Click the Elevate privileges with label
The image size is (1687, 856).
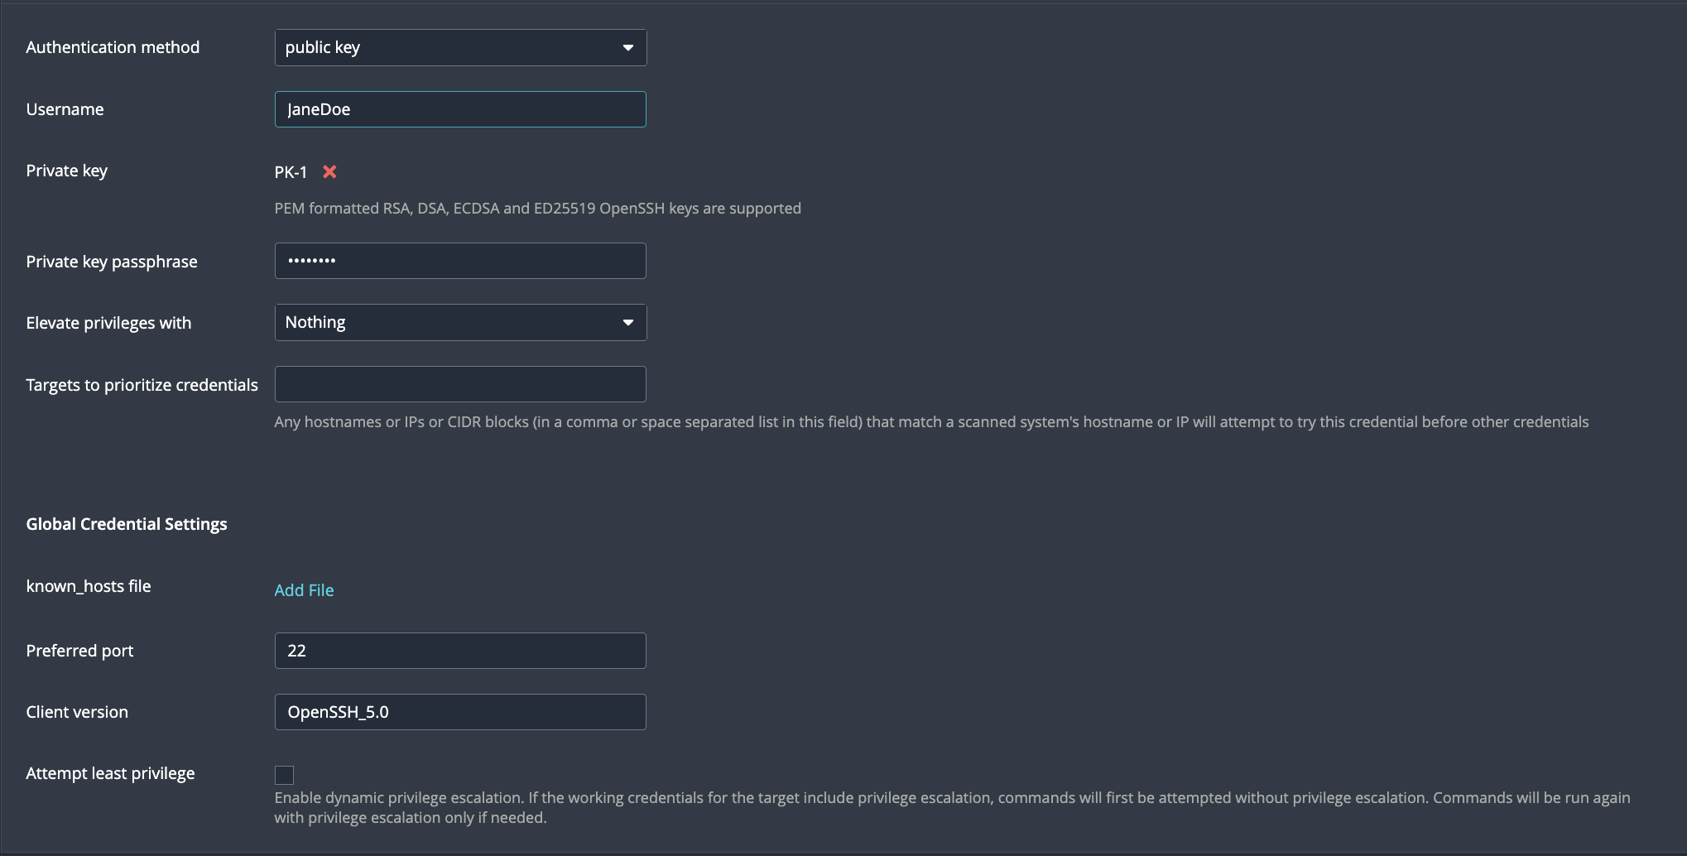(108, 323)
